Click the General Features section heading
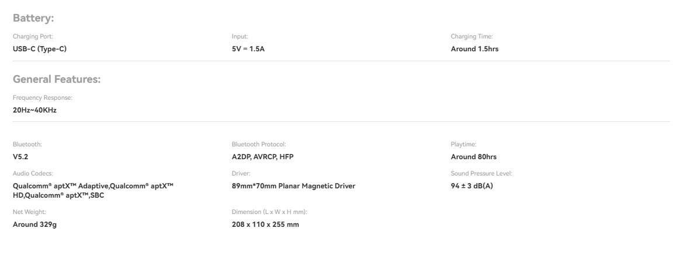This screenshot has height=256, width=684. pyautogui.click(x=57, y=79)
